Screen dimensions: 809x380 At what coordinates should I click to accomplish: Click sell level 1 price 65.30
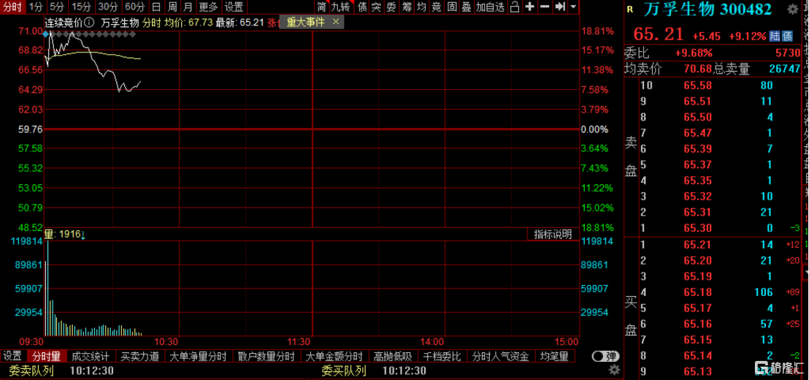[x=698, y=228]
